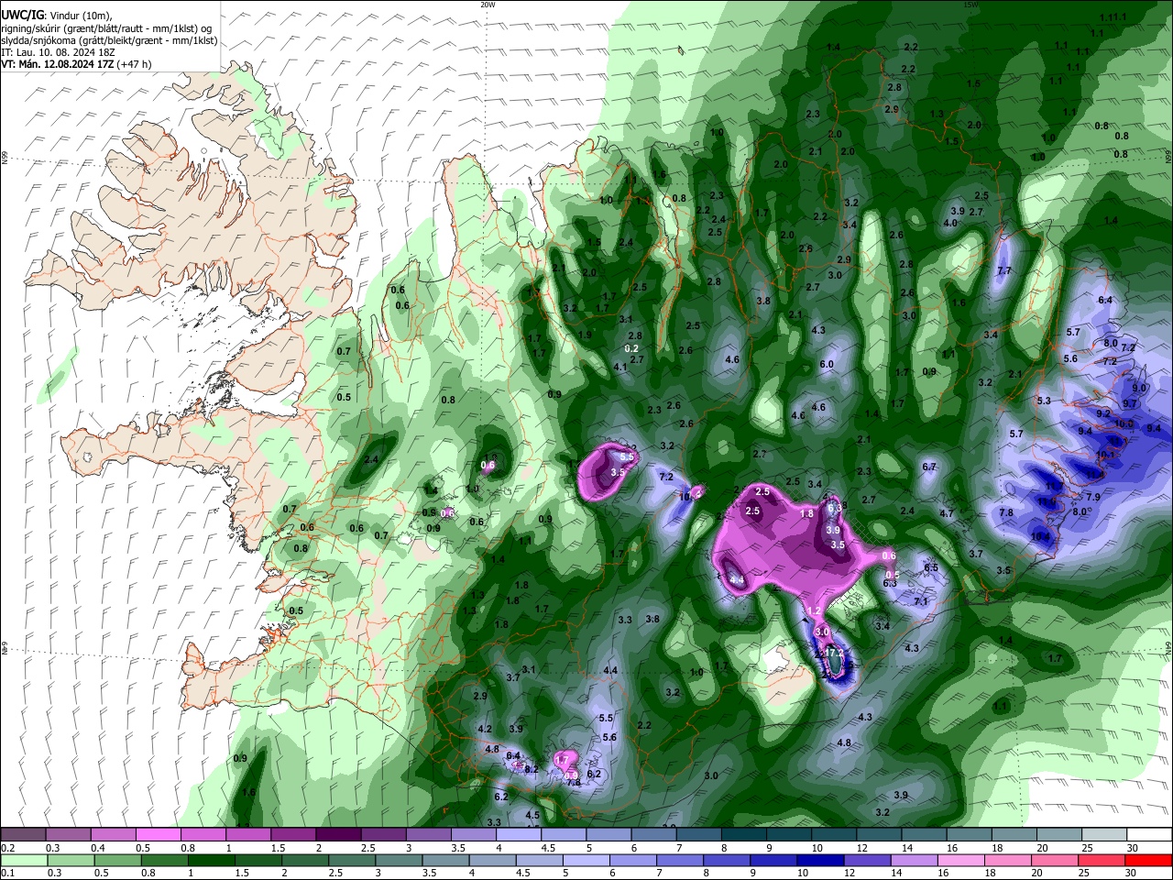Click the 20W longitude label
1173x880 pixels.
point(488,5)
